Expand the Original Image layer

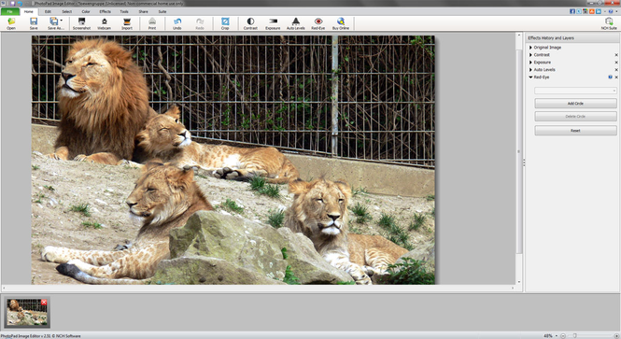coord(530,48)
